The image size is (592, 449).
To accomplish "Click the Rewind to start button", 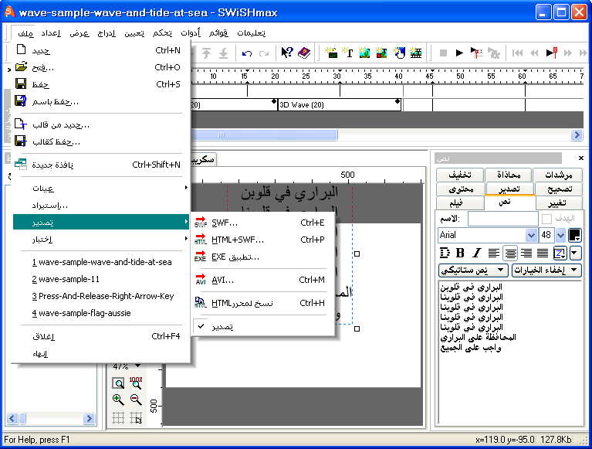I will (x=518, y=53).
